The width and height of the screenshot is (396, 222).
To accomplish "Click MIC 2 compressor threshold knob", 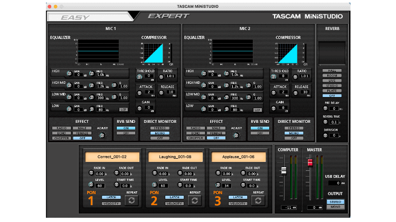I will (x=274, y=76).
